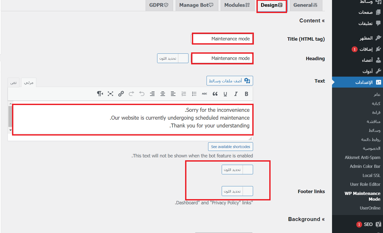Center align the editor text
The width and height of the screenshot is (383, 233).
[163, 94]
